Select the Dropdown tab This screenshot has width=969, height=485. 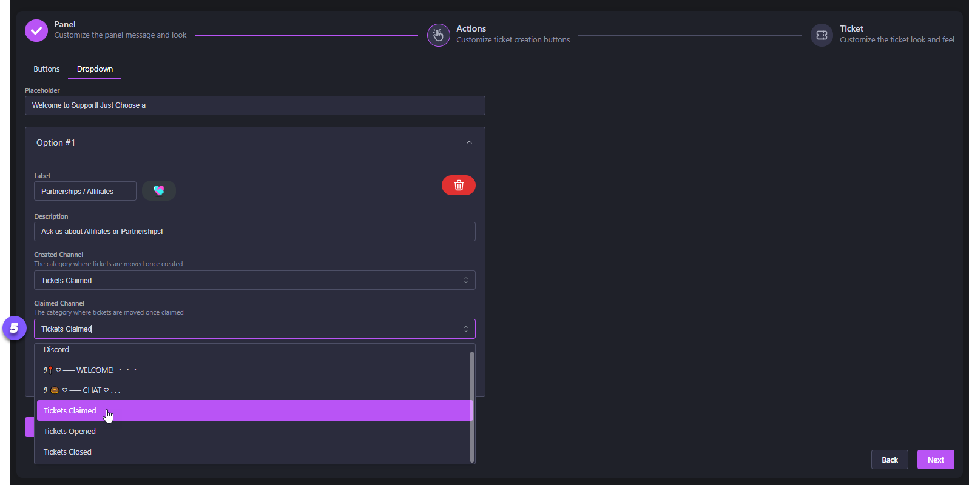(95, 69)
